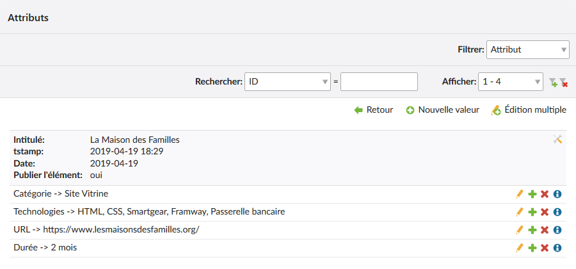Delete the Catégorie attribute row
The height and width of the screenshot is (269, 576).
[545, 194]
